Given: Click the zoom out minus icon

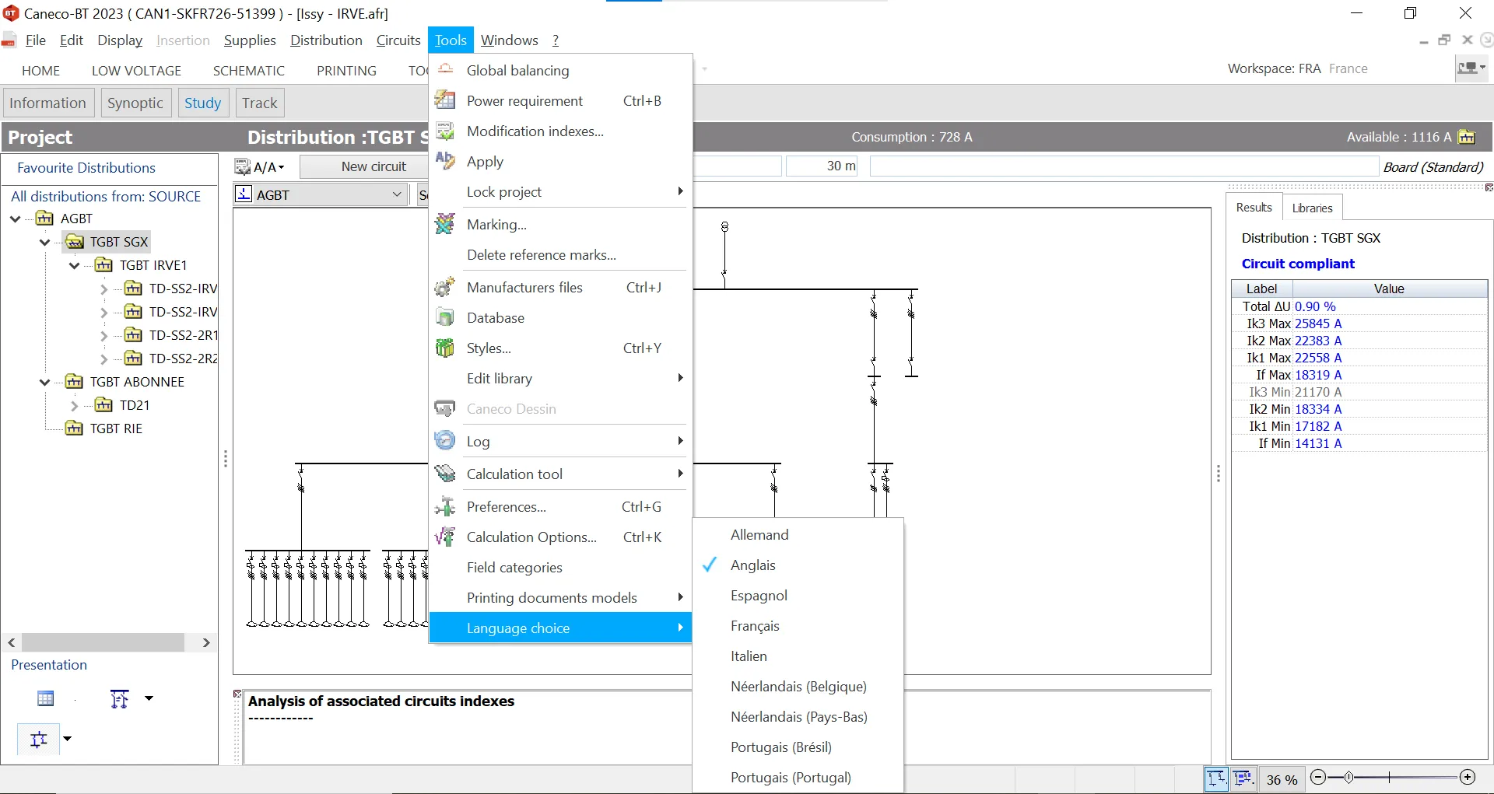Looking at the screenshot, I should pos(1318,778).
